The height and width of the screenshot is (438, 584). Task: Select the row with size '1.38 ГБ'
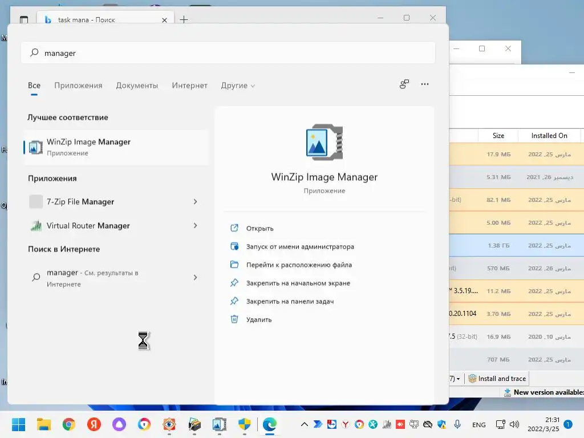click(x=517, y=245)
